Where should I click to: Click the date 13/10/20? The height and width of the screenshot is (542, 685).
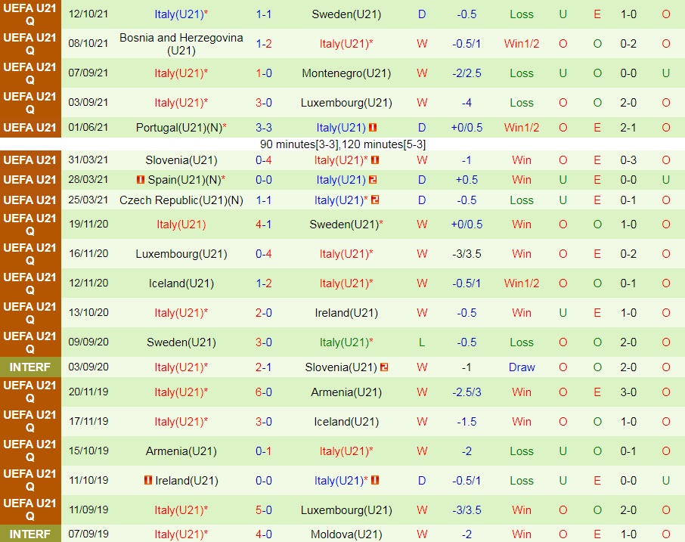[x=88, y=313]
